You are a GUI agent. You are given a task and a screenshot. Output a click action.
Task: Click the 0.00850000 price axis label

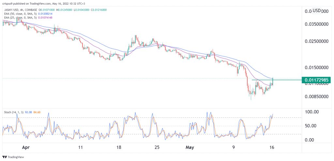tap(316, 96)
